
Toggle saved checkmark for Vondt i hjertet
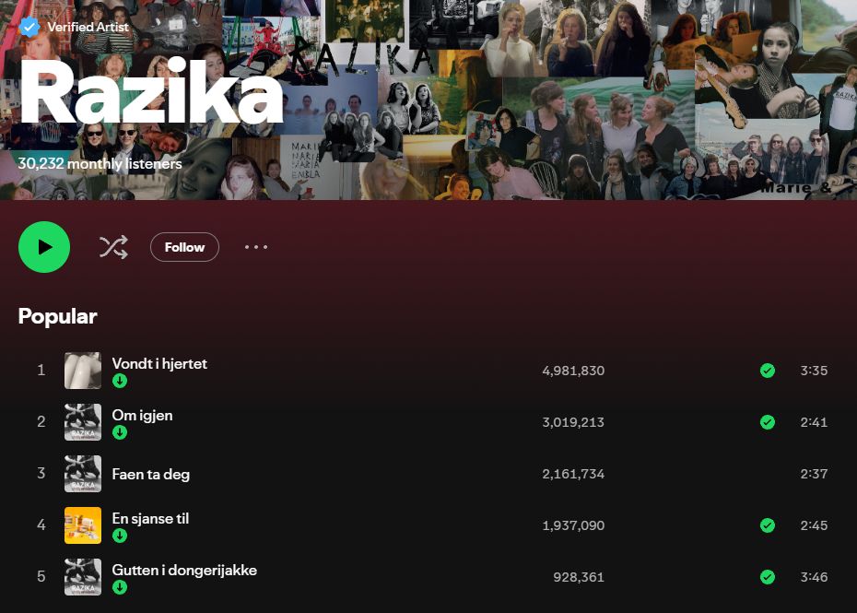(768, 371)
